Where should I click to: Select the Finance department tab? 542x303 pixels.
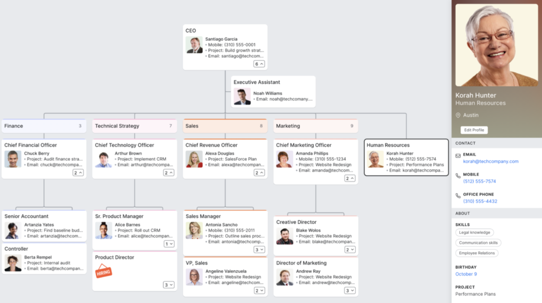(x=42, y=126)
